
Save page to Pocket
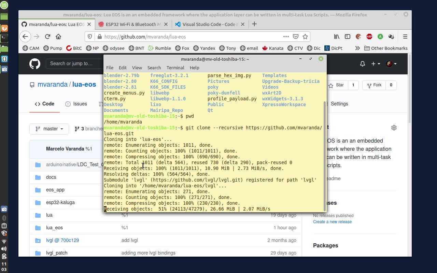pyautogui.click(x=296, y=37)
